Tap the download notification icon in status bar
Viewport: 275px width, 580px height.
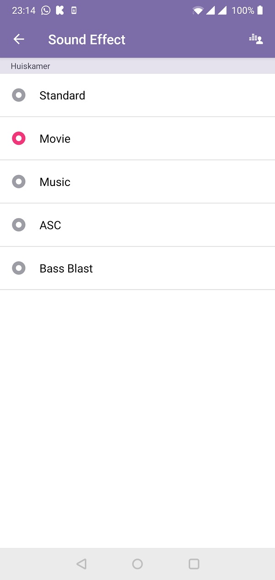(74, 10)
